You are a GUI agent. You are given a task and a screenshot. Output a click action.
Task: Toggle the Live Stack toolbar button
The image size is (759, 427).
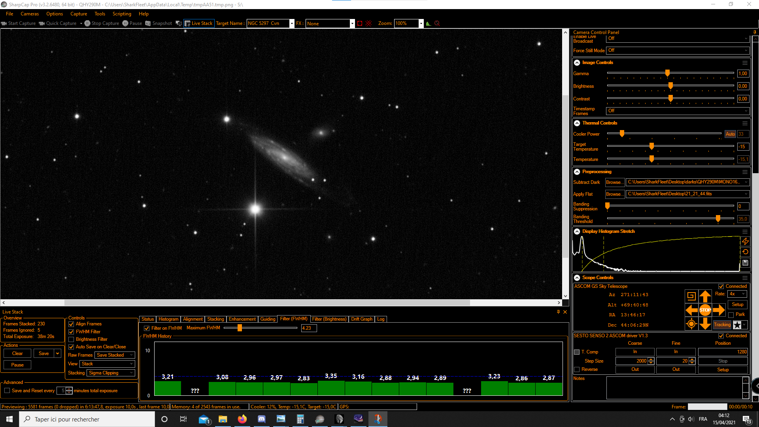(199, 23)
